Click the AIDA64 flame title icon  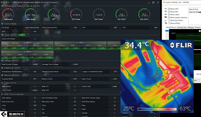coord(164,2)
